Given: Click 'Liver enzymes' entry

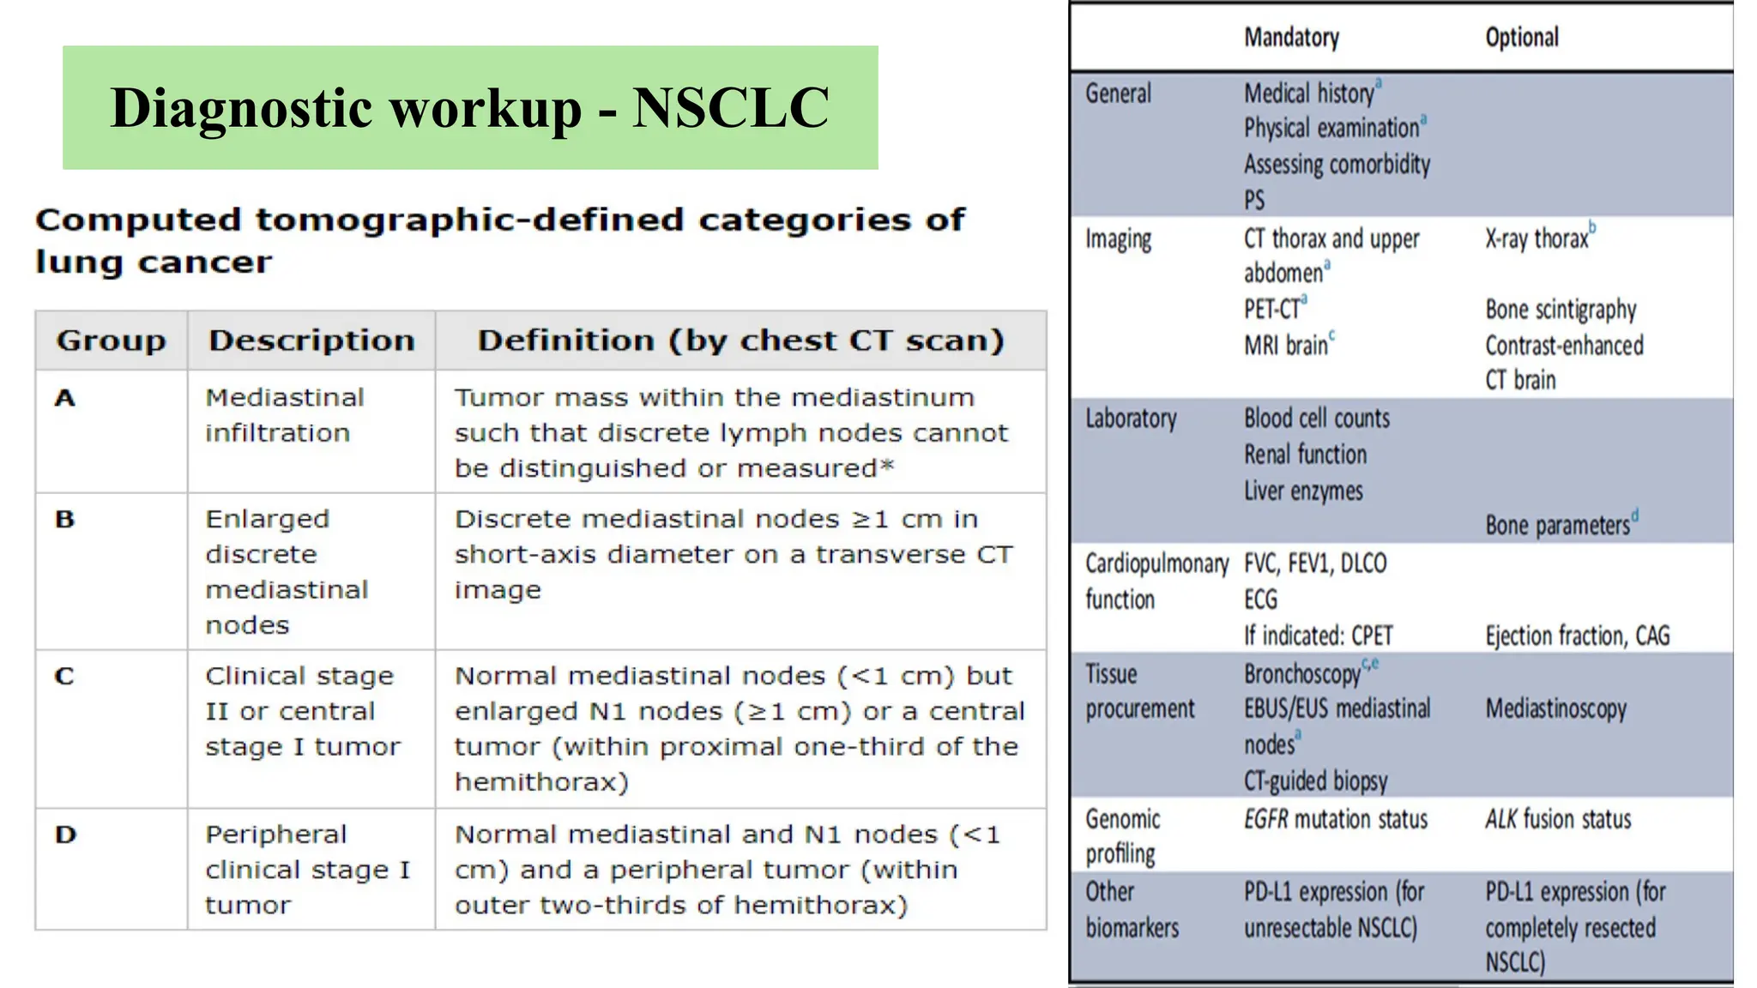Looking at the screenshot, I should 1303,491.
